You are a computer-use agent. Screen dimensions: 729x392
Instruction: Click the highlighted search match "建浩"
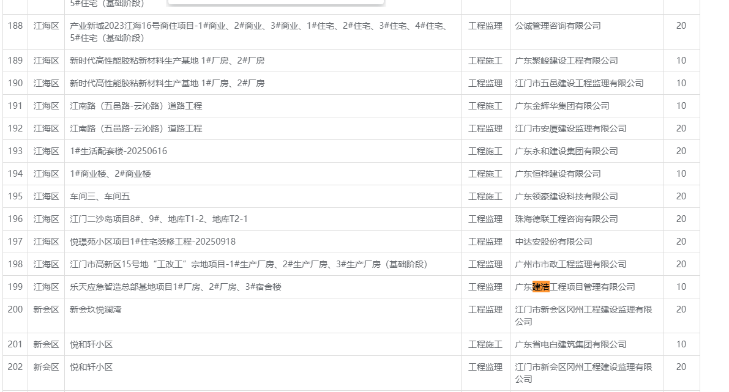click(540, 287)
